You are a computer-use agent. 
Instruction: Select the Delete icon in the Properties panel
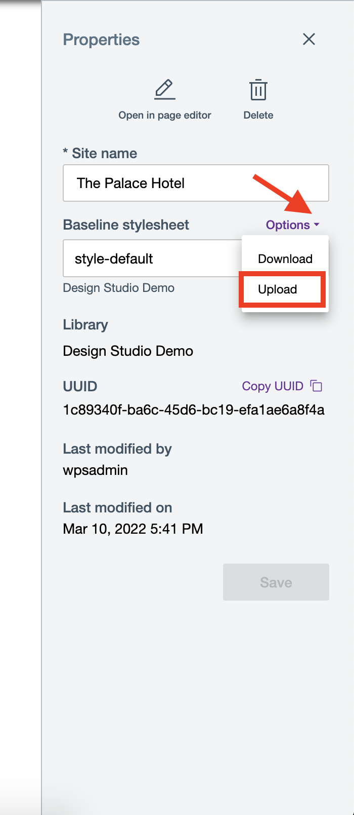point(258,90)
